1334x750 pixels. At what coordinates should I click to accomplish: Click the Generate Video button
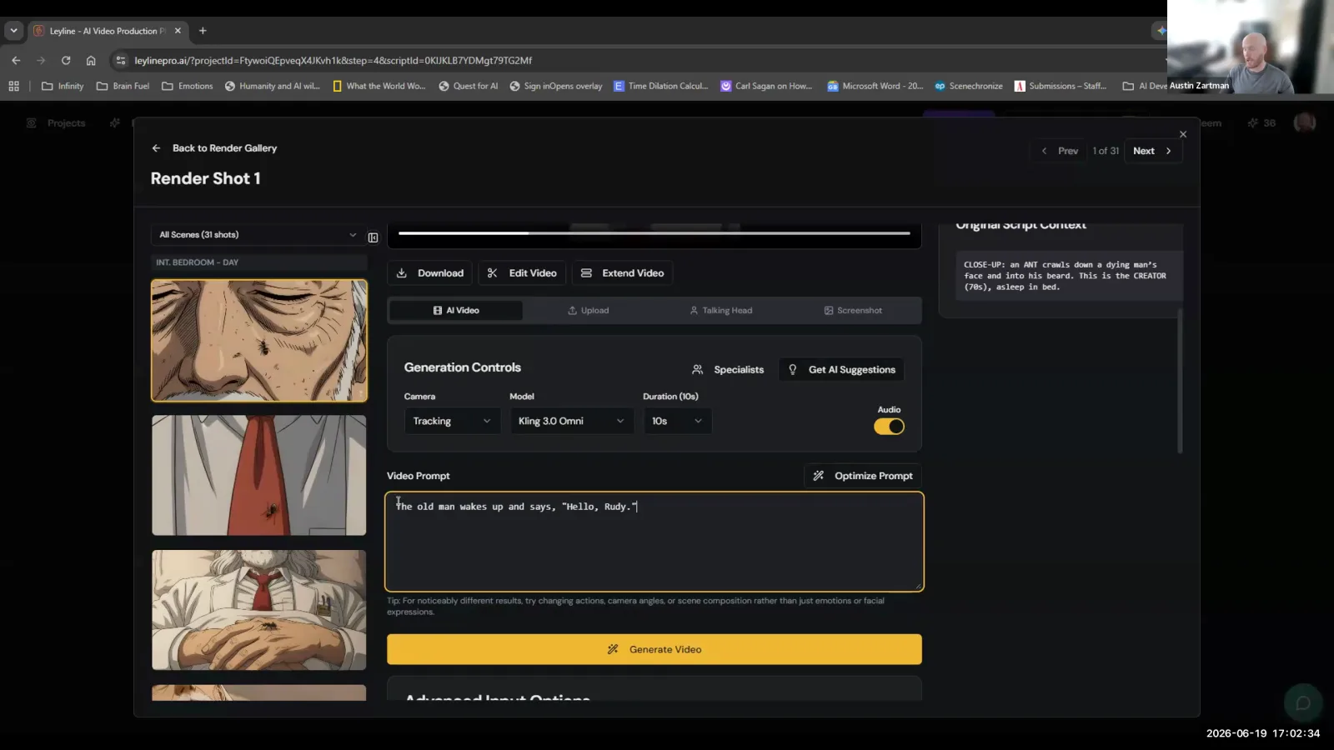pos(654,649)
